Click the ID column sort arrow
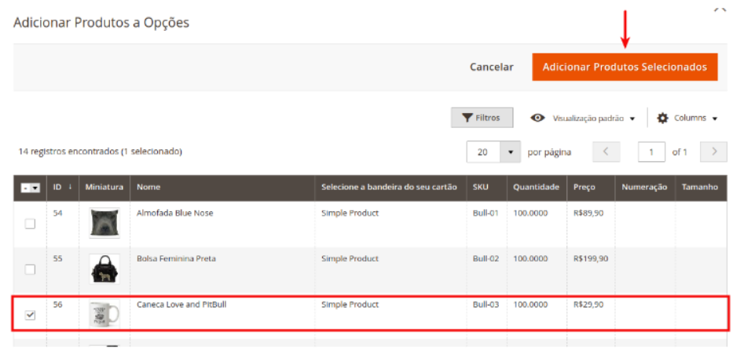Image resolution: width=744 pixels, height=355 pixels. [71, 188]
